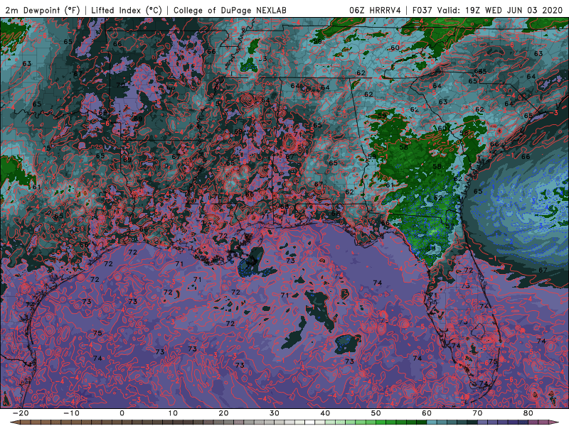
Task: Click the '20' color scale label
Action: click(x=223, y=413)
